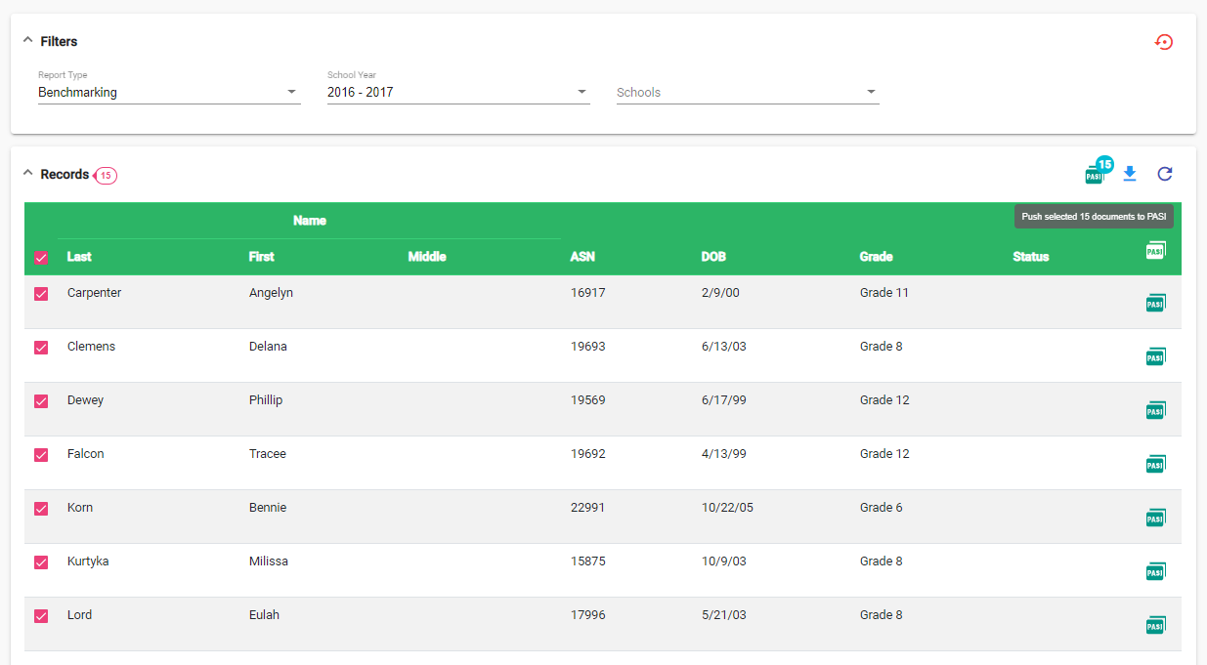Click PASI icon for Dewey row

[1155, 410]
